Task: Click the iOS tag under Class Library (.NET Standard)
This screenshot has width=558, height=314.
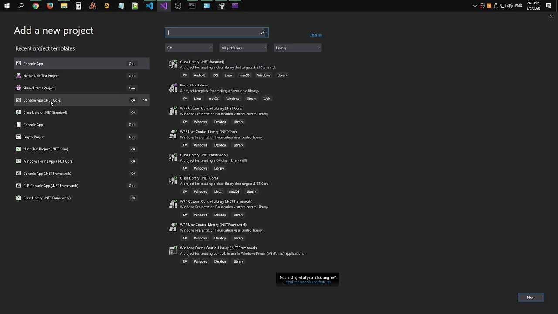Action: [215, 75]
